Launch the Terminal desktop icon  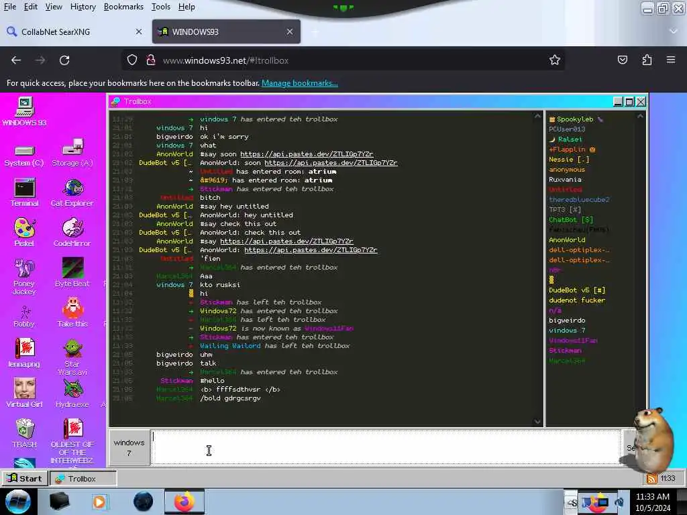point(24,192)
